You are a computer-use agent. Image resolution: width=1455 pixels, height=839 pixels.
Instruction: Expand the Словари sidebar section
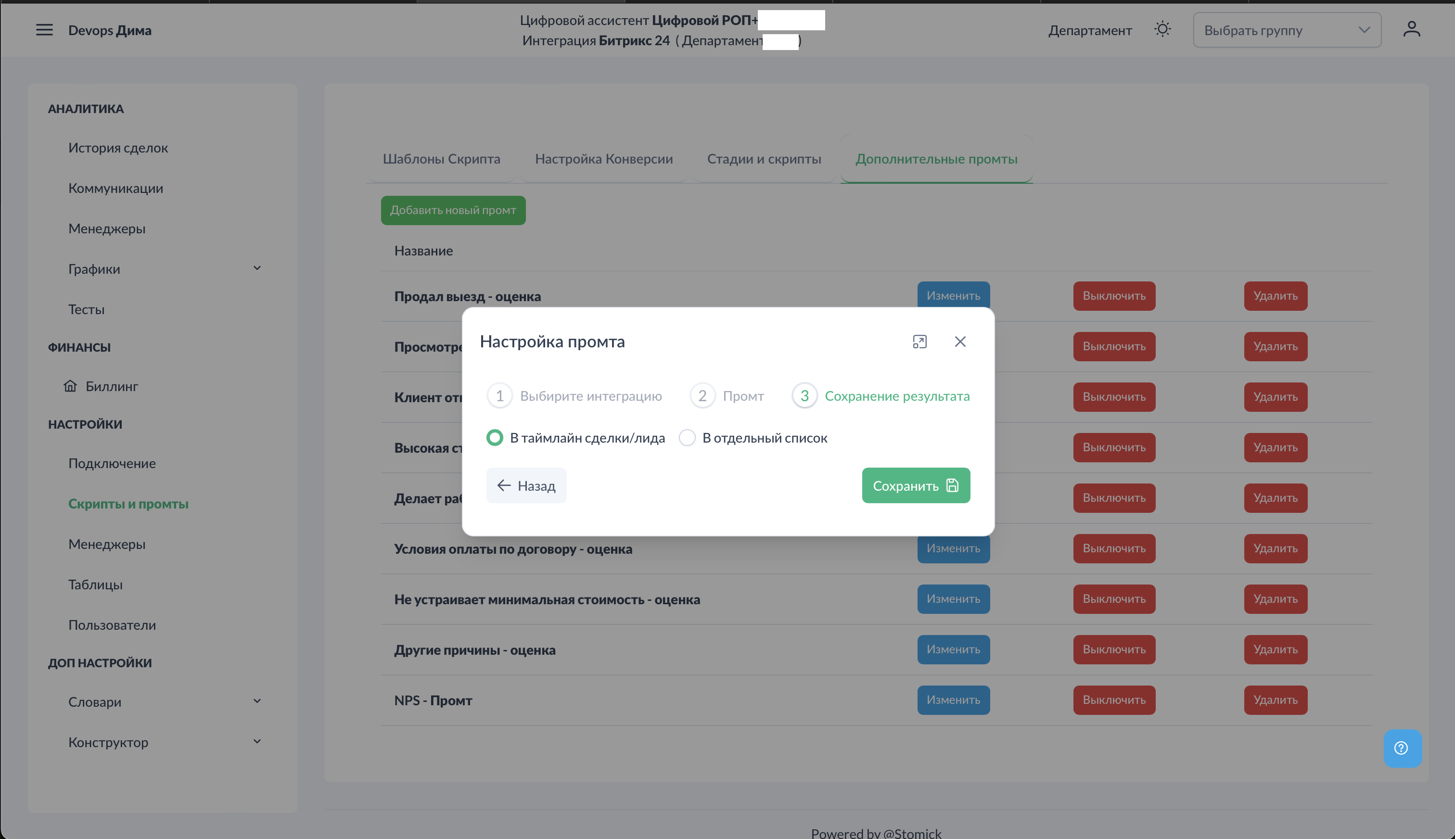257,701
